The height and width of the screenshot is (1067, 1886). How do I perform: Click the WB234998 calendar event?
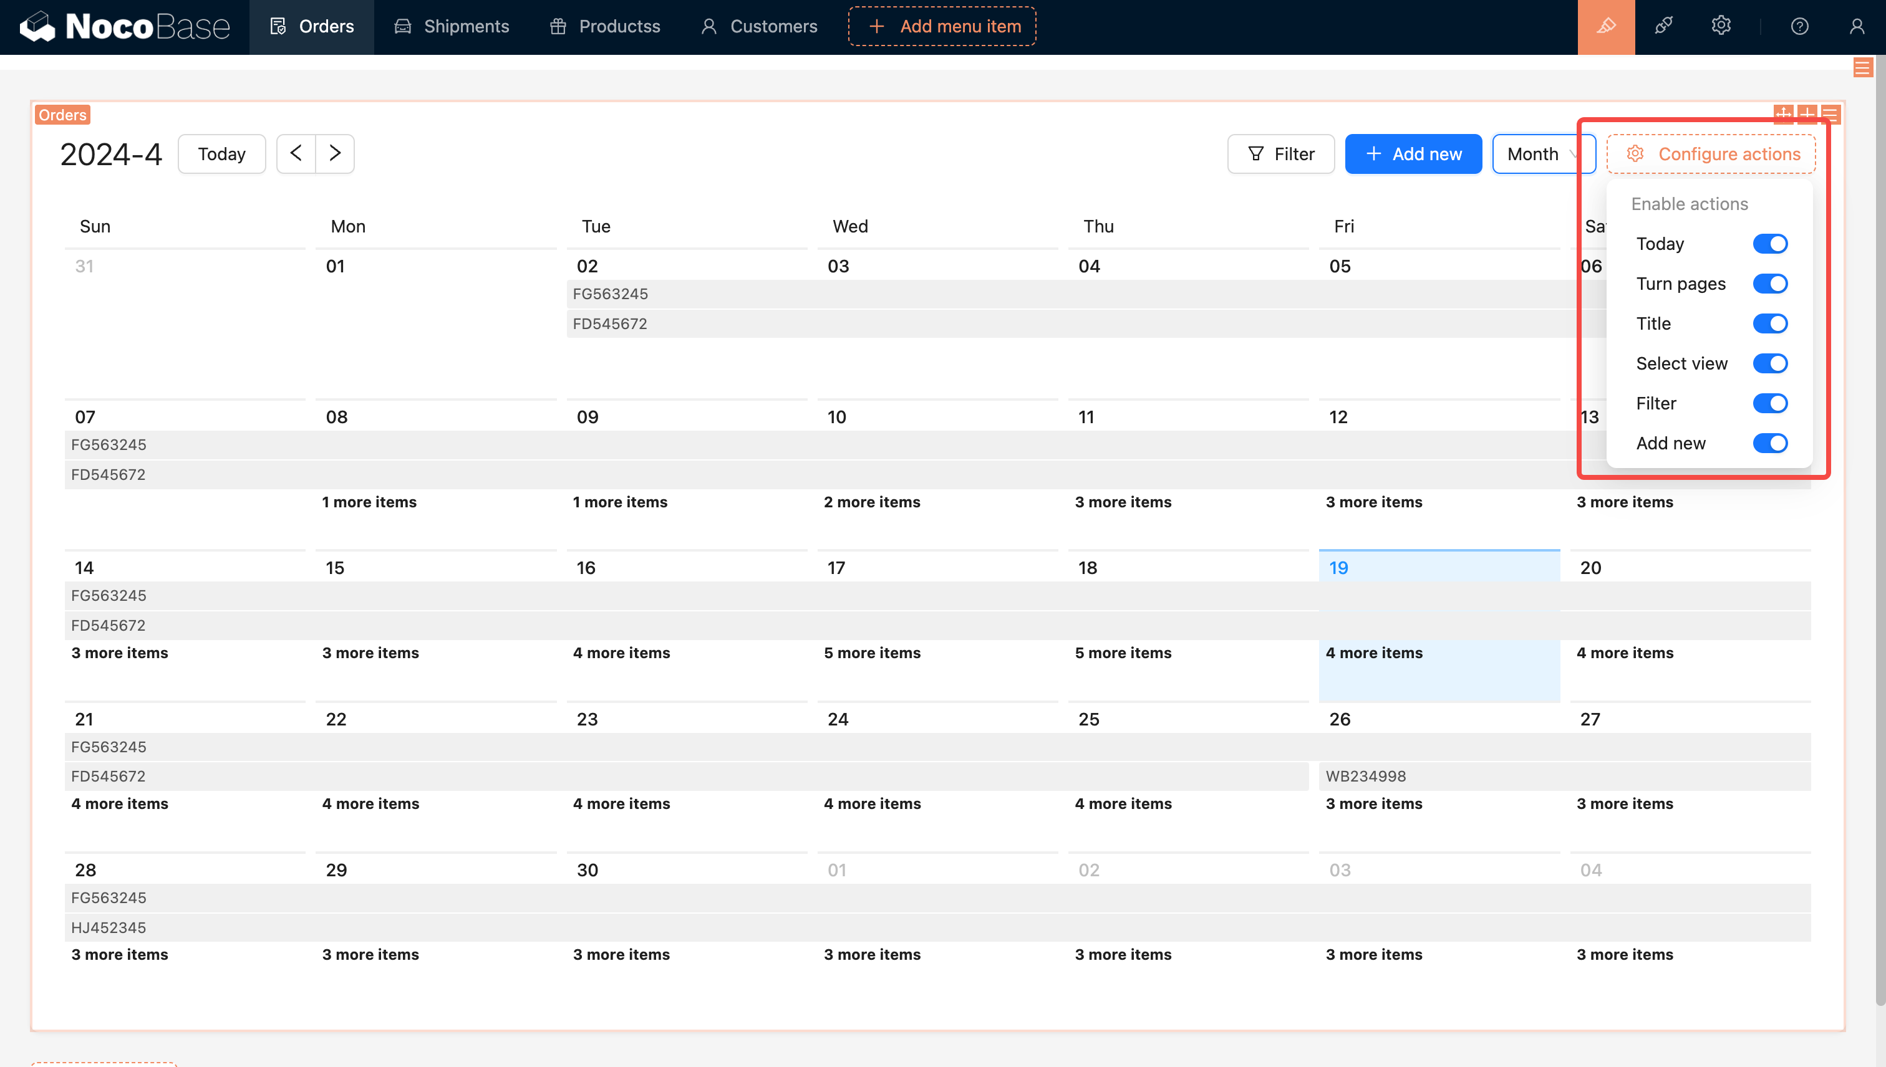(1365, 776)
